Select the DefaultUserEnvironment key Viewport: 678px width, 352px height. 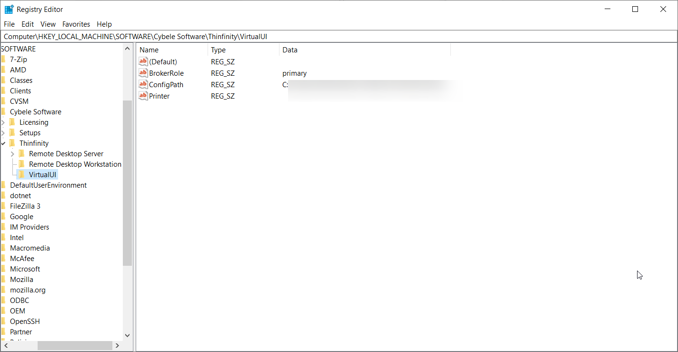tap(48, 185)
